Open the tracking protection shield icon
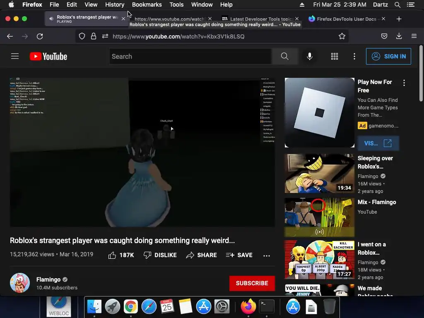Image resolution: width=424 pixels, height=318 pixels. (82, 36)
